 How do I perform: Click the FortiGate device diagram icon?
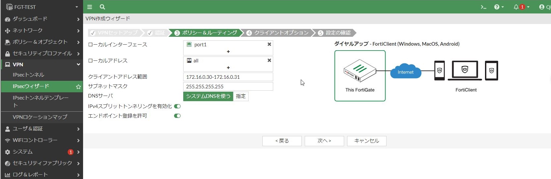[360, 71]
